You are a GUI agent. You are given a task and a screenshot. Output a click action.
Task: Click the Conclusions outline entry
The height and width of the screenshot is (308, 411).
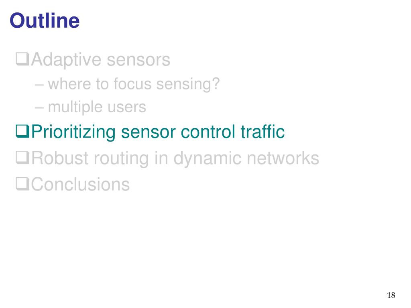[x=80, y=184]
